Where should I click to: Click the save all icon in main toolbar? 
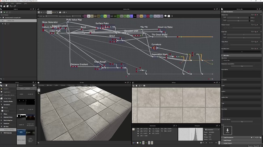(8, 6)
